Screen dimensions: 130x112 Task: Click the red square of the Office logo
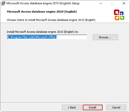tap(117, 12)
